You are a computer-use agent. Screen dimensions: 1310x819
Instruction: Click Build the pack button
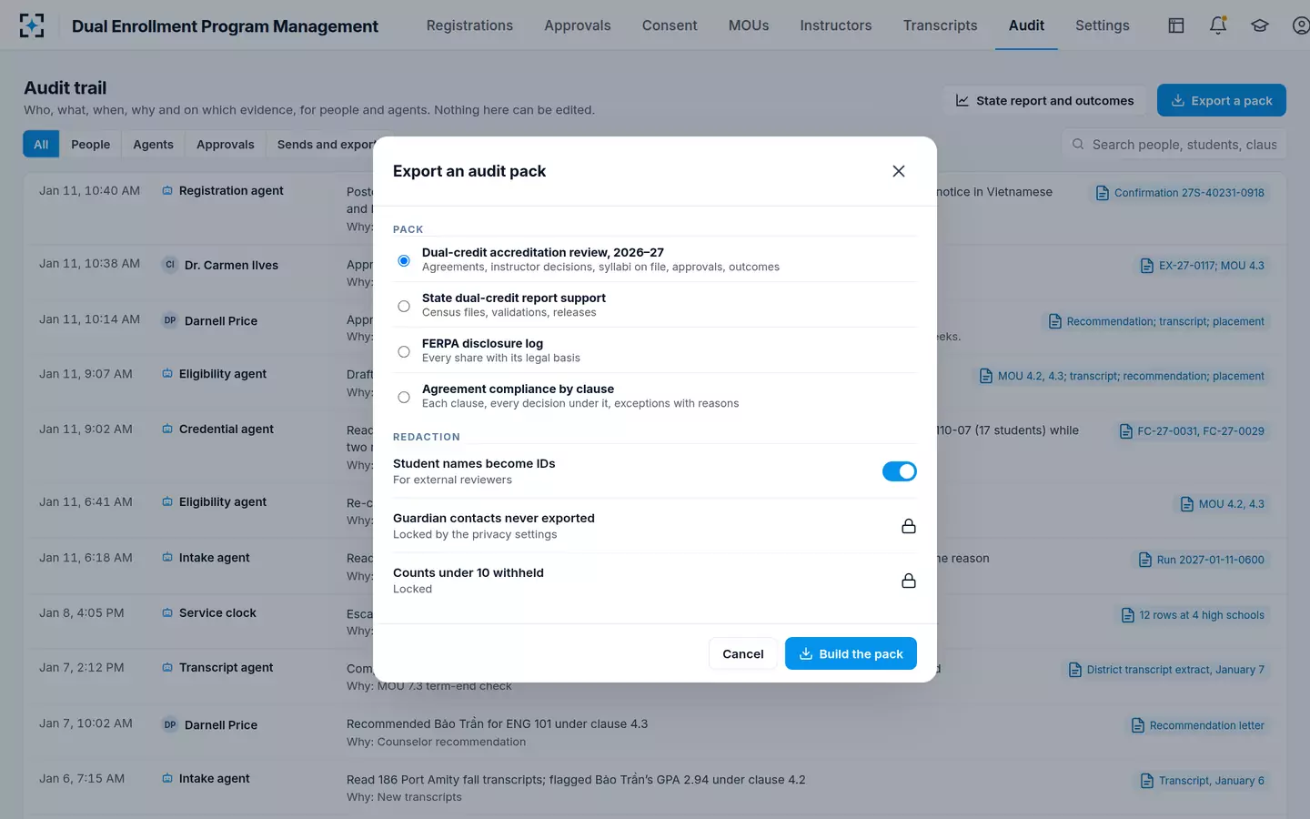851,653
